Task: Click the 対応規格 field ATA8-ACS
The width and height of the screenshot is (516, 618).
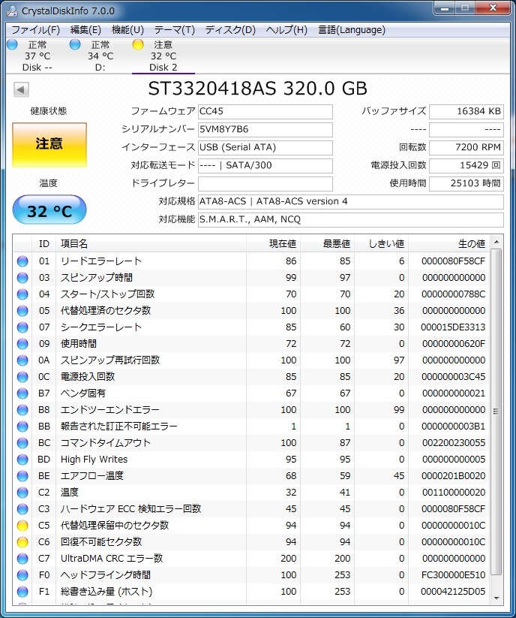Action: point(351,202)
